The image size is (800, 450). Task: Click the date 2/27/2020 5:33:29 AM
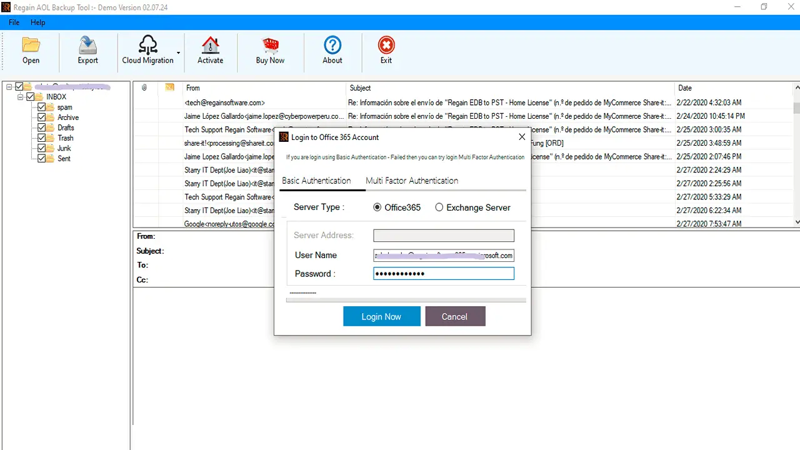pos(709,197)
